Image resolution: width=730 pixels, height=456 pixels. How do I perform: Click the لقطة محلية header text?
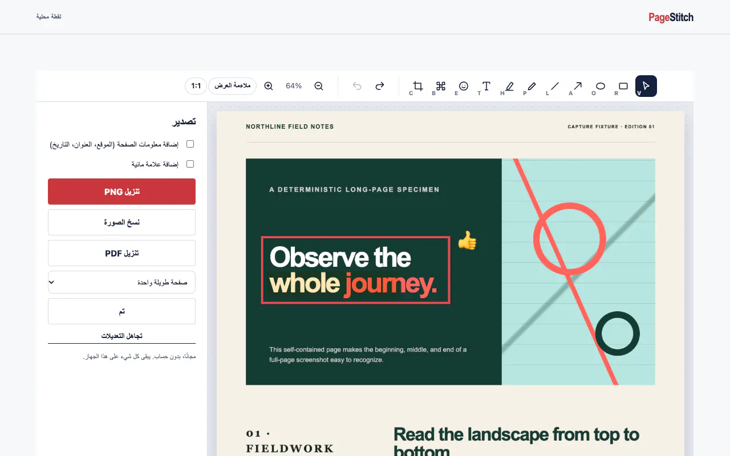click(x=48, y=17)
